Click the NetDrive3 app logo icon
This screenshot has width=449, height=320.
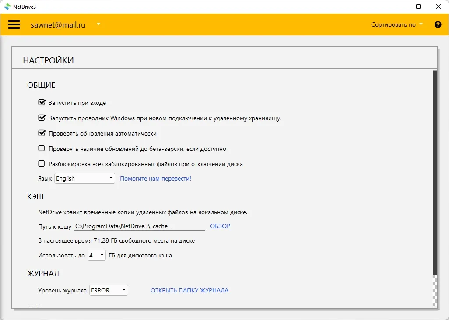[7, 7]
